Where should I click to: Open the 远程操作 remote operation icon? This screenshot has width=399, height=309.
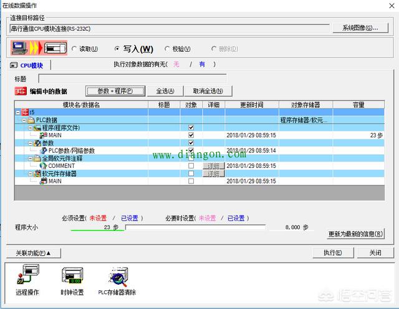(x=27, y=277)
